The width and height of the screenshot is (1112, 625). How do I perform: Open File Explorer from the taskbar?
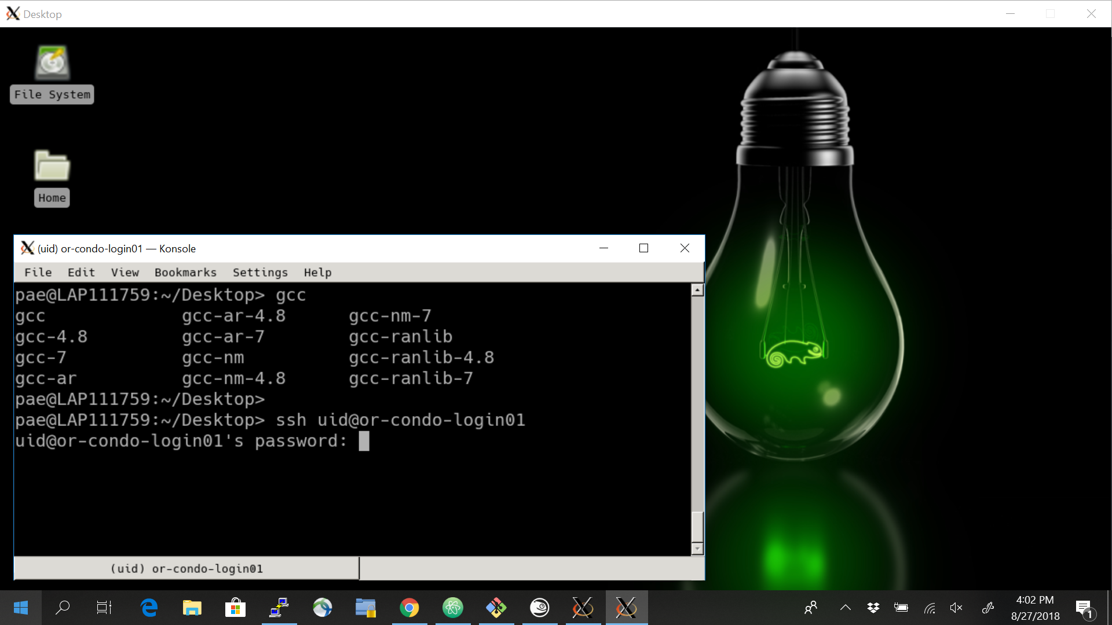click(192, 608)
